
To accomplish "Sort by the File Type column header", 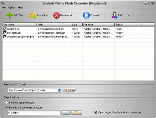I will coord(99,24).
